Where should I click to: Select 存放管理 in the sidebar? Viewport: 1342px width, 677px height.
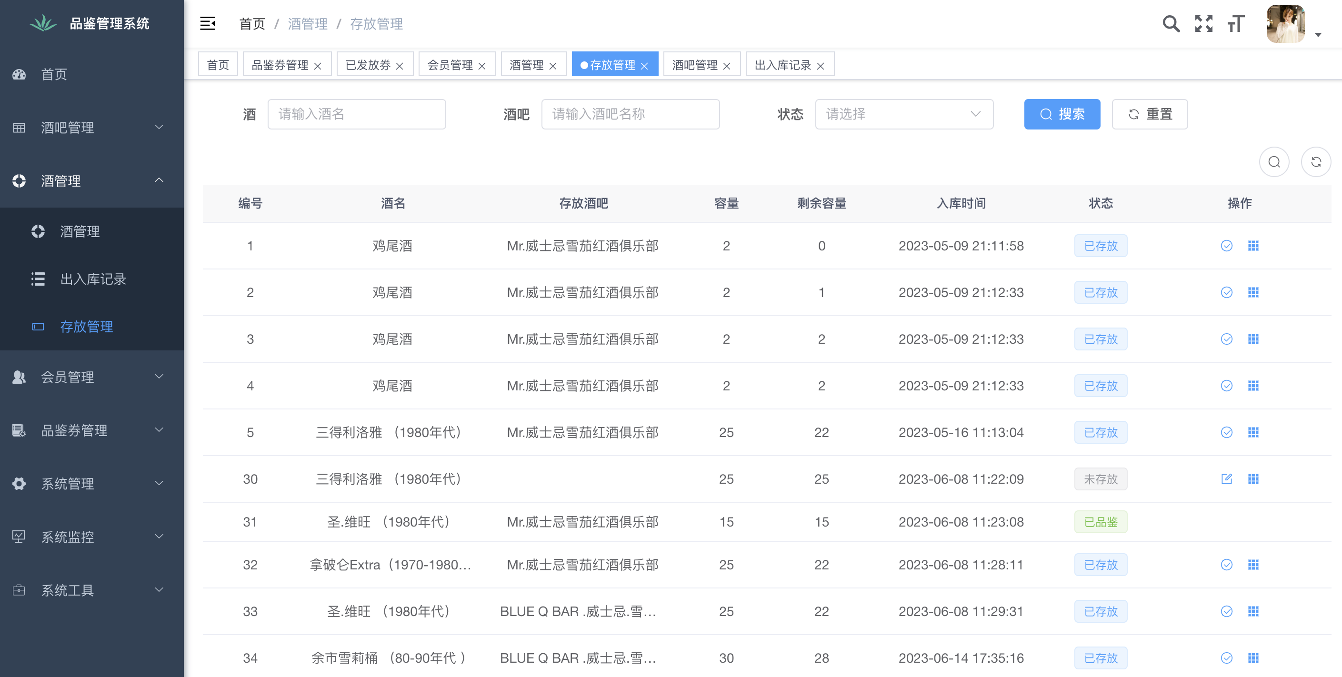click(x=92, y=327)
